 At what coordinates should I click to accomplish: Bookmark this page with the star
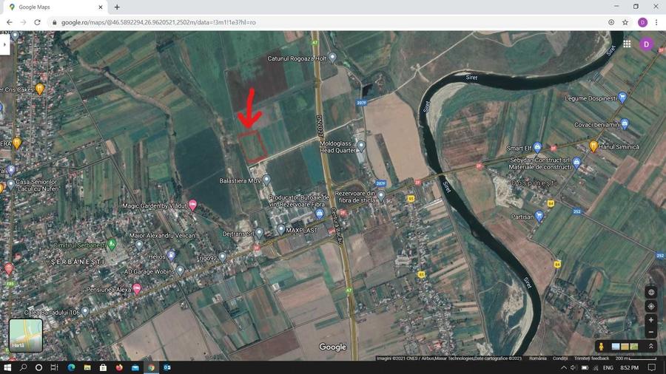click(x=625, y=22)
